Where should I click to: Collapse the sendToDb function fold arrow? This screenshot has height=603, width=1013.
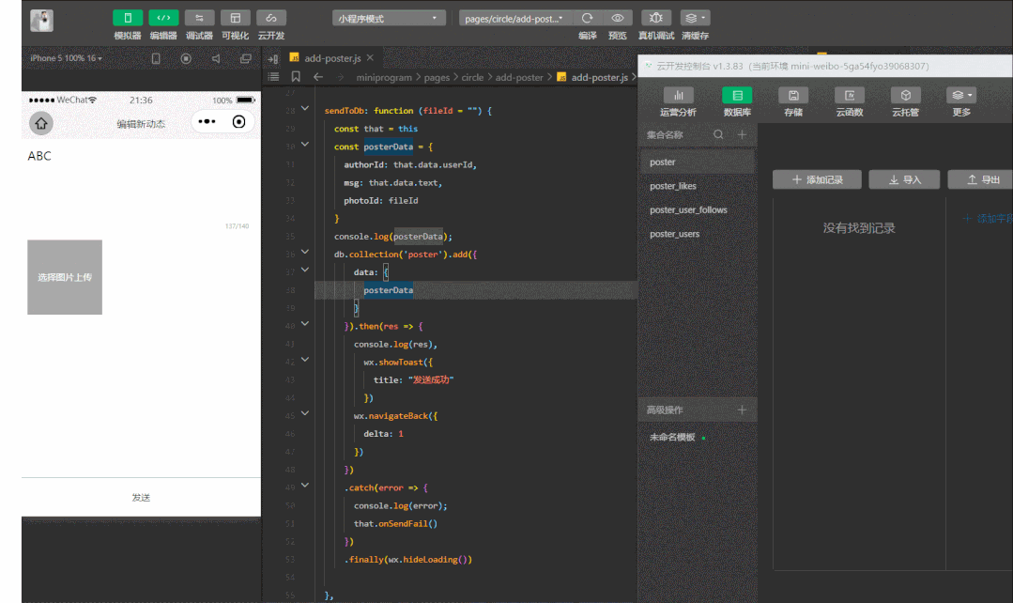point(305,108)
